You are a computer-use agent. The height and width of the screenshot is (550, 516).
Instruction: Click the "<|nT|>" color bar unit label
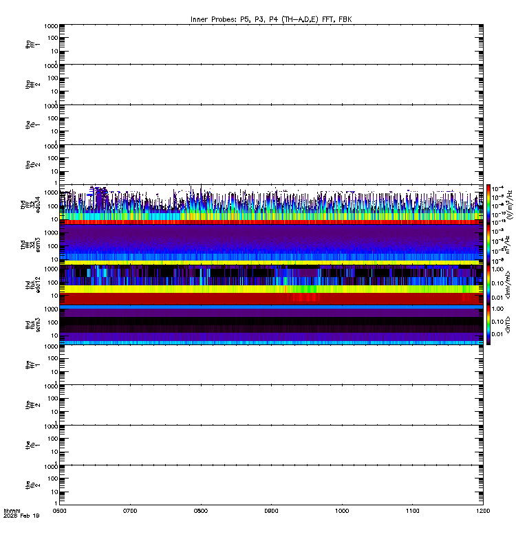pyautogui.click(x=508, y=324)
